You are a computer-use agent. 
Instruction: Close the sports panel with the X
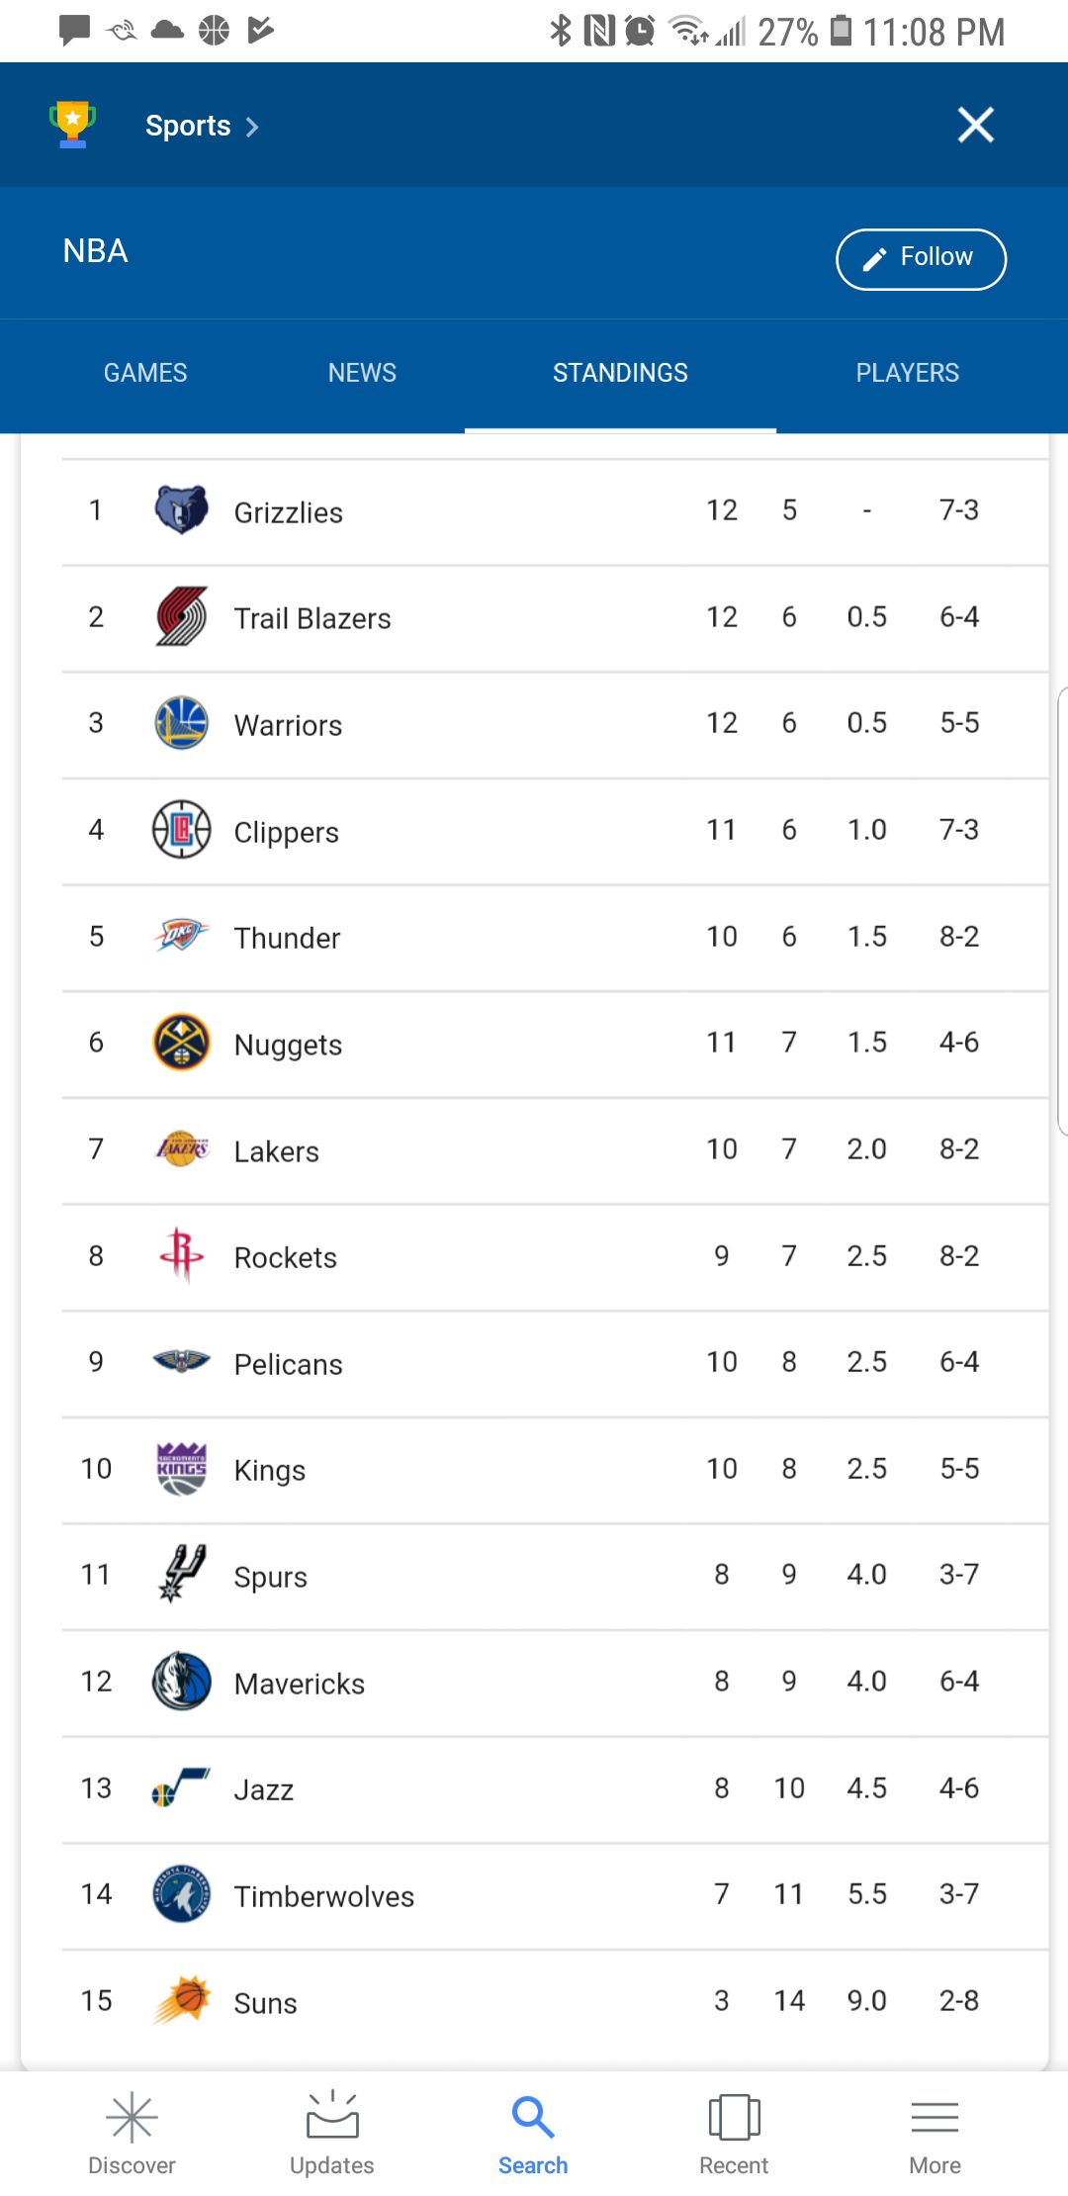coord(974,125)
